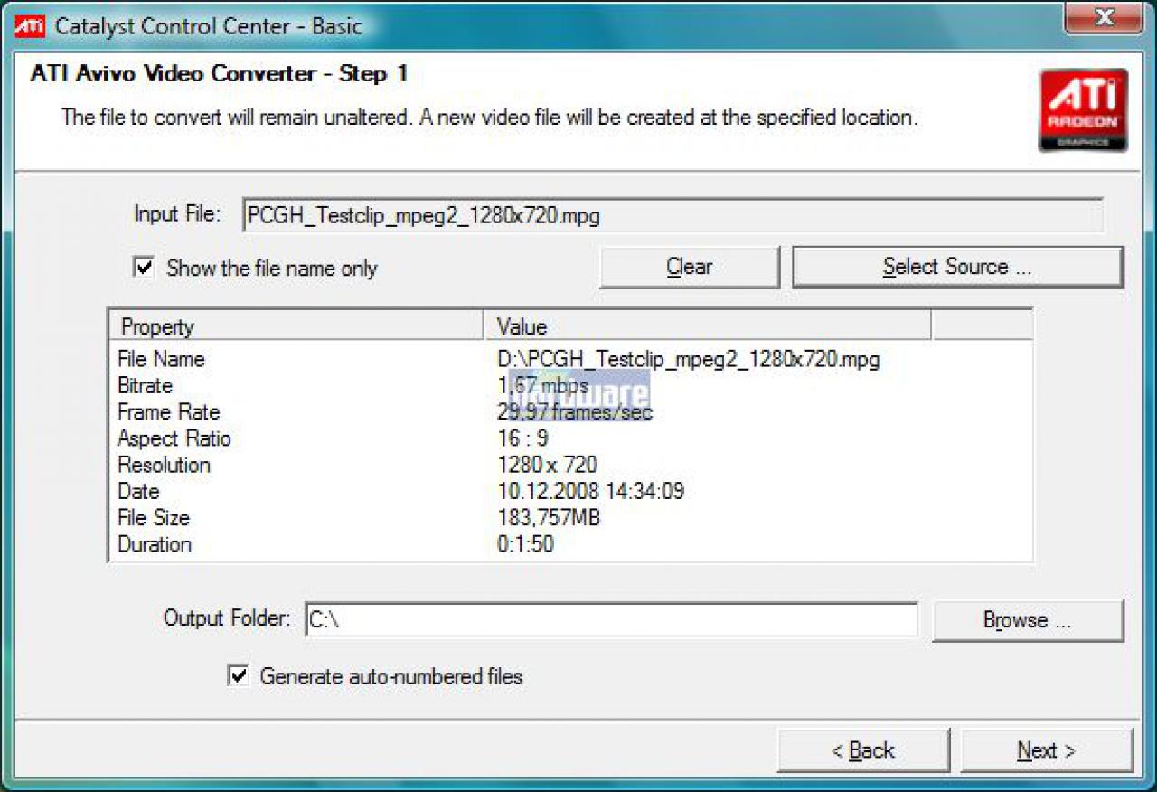Screen dimensions: 1157x792
Task: Select the Date property row
Action: pos(570,491)
